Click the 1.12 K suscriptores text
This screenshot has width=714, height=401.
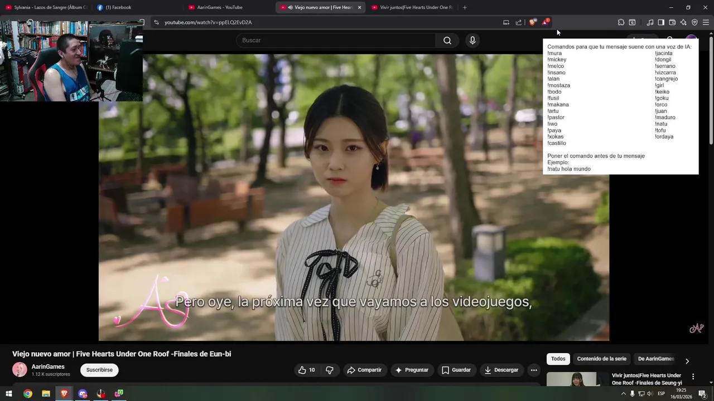pyautogui.click(x=51, y=374)
